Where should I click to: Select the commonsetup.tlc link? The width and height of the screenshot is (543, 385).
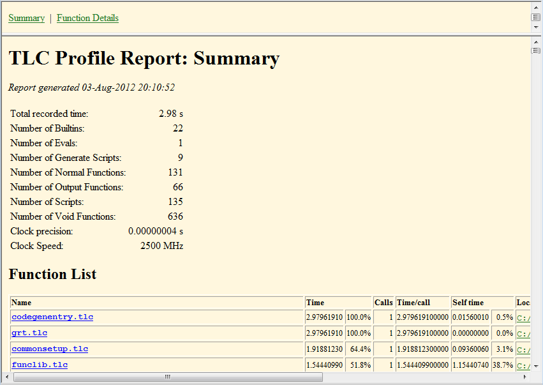click(50, 349)
